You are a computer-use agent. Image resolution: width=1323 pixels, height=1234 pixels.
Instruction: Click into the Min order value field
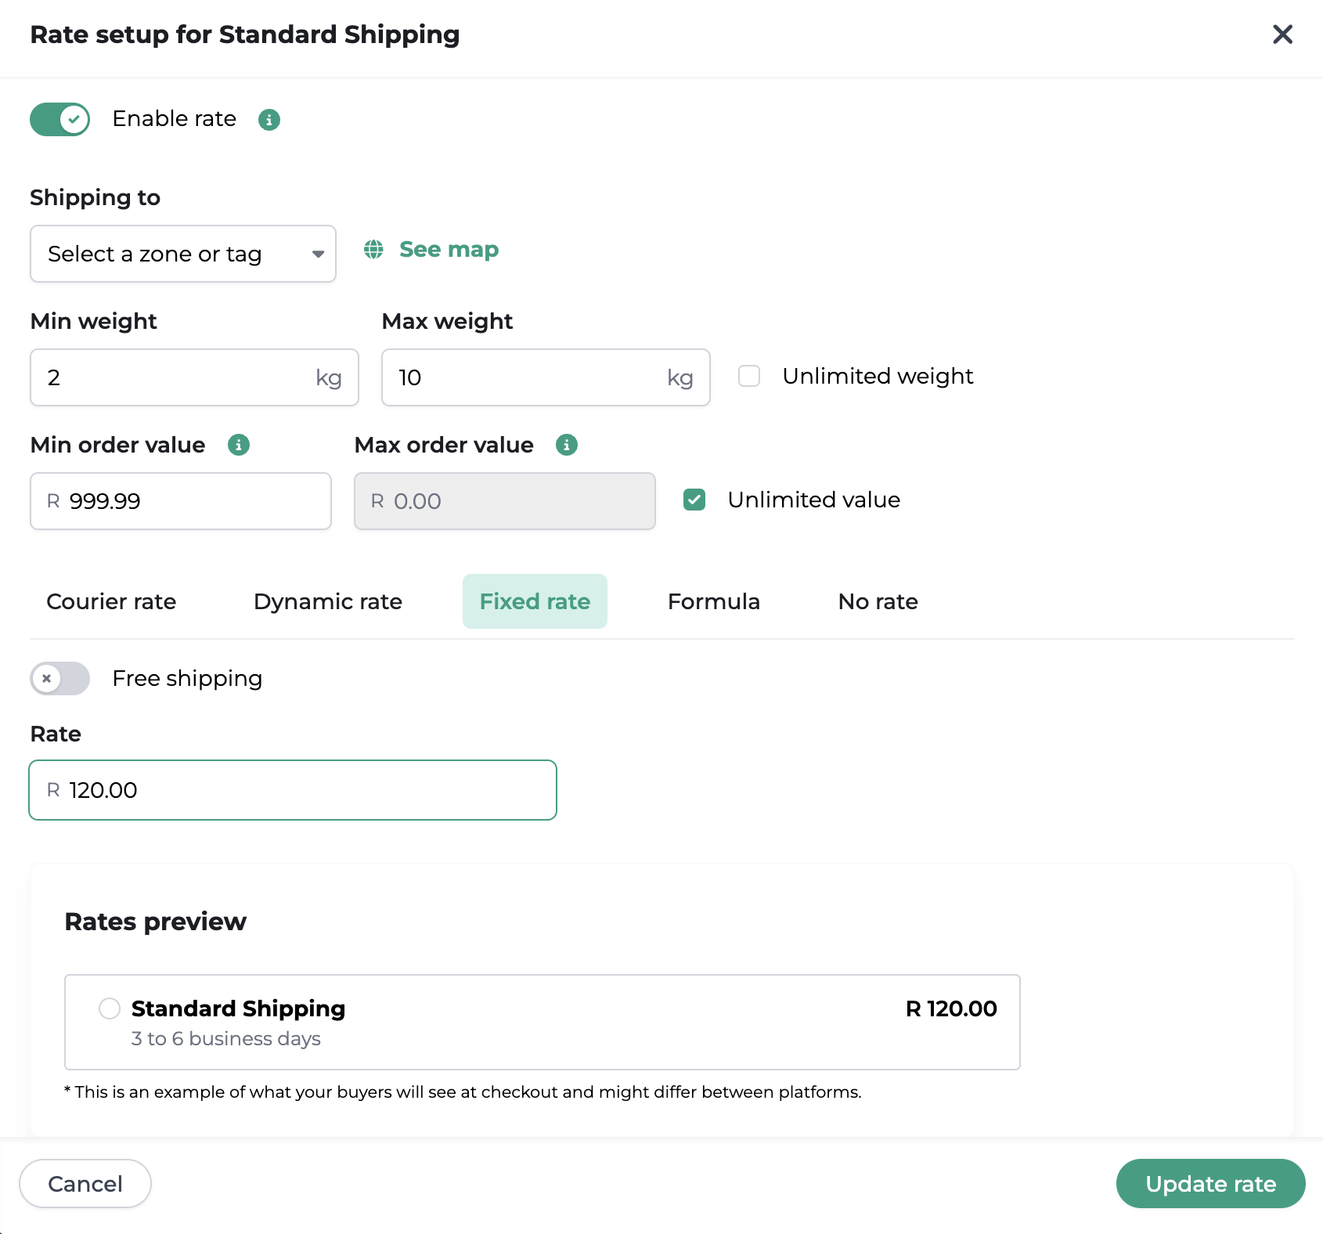[181, 501]
